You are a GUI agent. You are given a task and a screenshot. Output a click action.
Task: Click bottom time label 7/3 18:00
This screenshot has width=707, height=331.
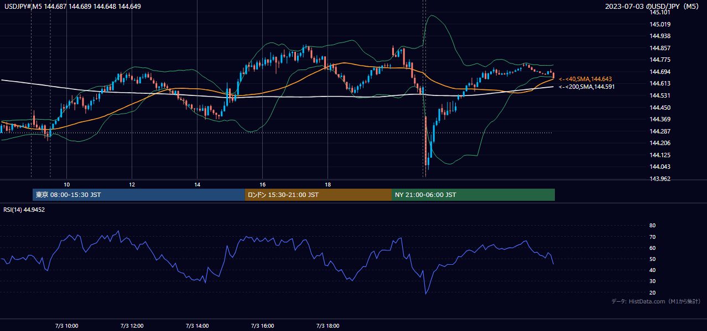tap(328, 326)
